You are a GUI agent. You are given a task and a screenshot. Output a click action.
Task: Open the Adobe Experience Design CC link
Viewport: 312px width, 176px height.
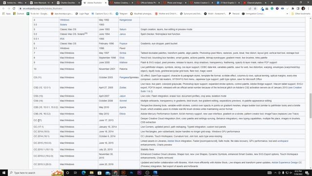pos(287,163)
